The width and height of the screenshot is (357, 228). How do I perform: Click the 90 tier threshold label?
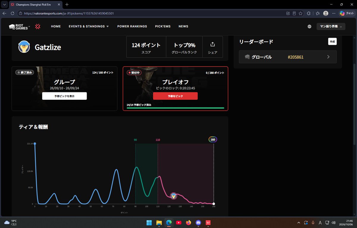(x=135, y=140)
